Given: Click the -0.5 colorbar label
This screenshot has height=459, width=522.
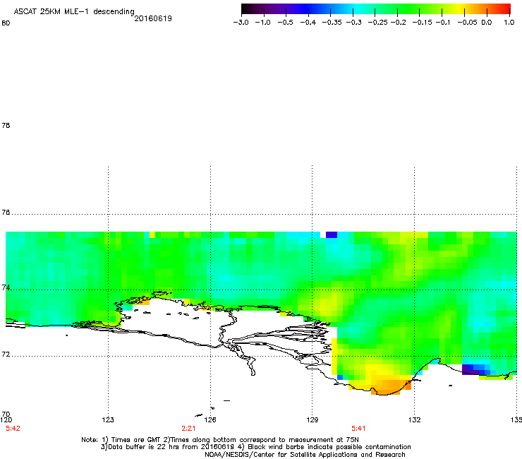Looking at the screenshot, I should [285, 23].
